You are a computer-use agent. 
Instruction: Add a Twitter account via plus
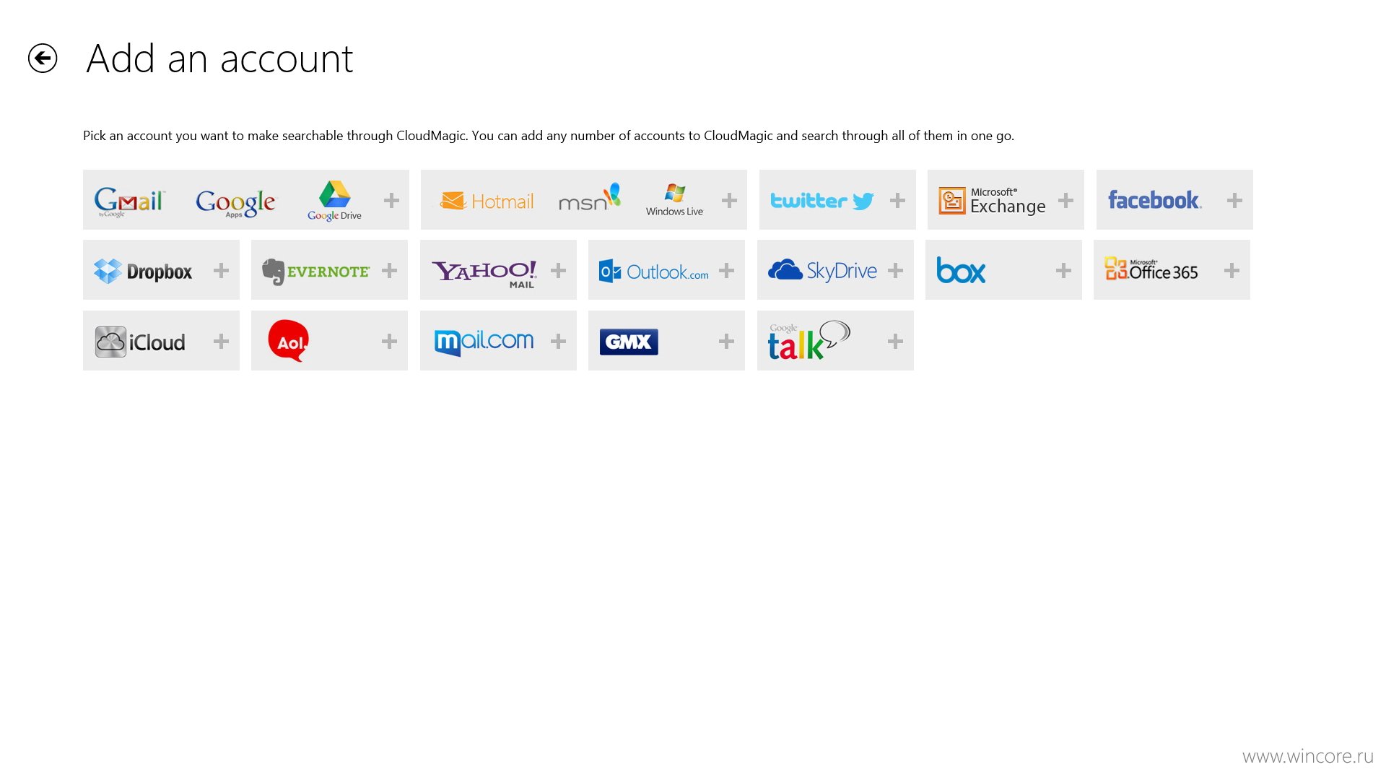coord(897,200)
